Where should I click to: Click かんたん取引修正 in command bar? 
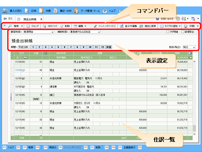point(105,26)
